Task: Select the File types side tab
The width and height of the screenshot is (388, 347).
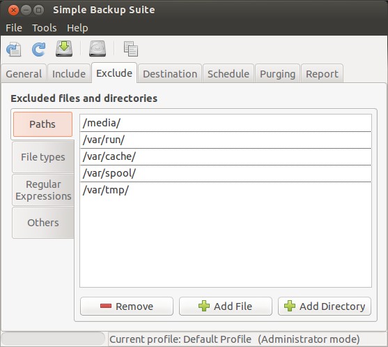Action: 43,157
